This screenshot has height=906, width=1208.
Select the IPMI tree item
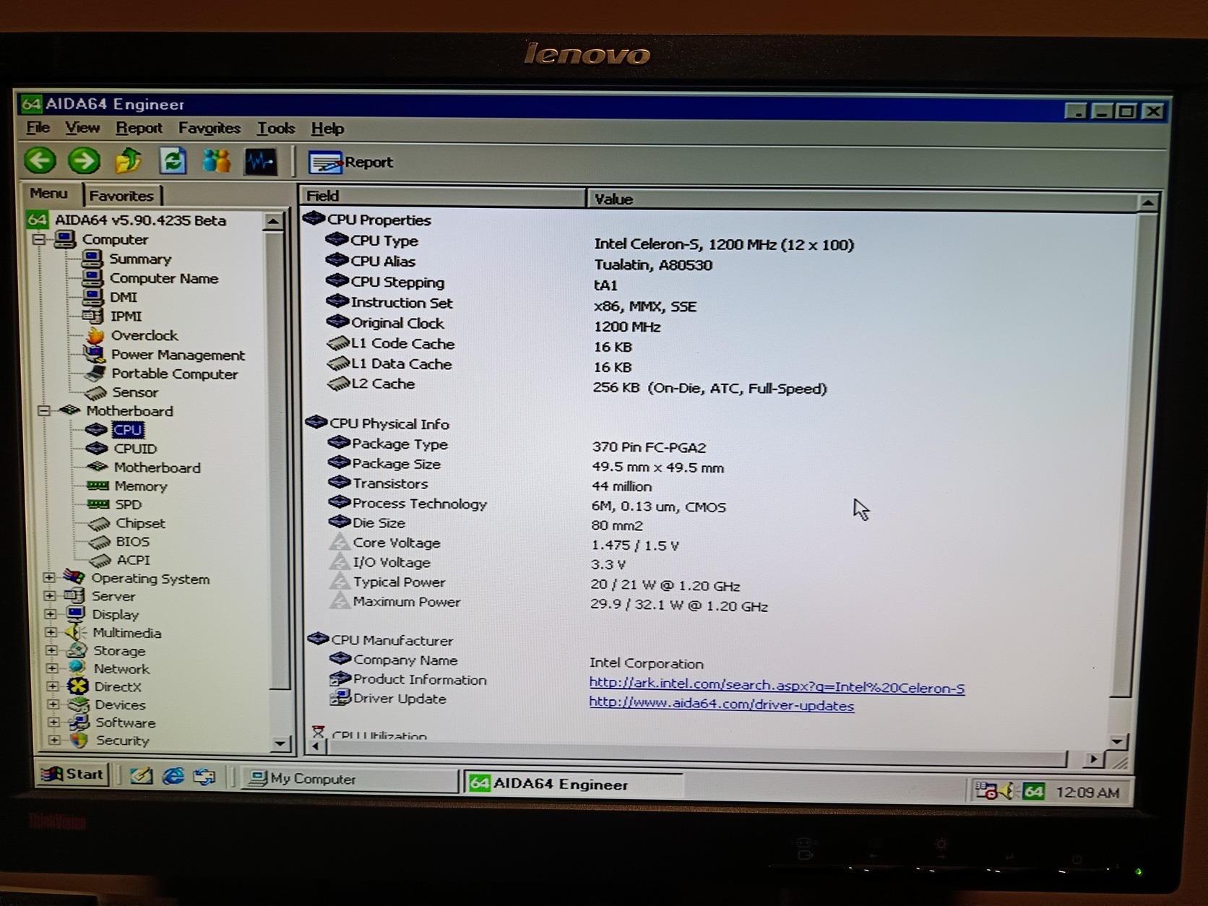tap(126, 316)
